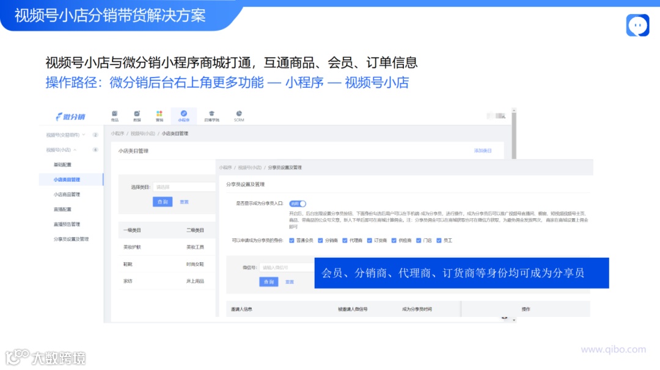Click the 时尚女鞋 category cell
660x370 pixels.
point(196,264)
